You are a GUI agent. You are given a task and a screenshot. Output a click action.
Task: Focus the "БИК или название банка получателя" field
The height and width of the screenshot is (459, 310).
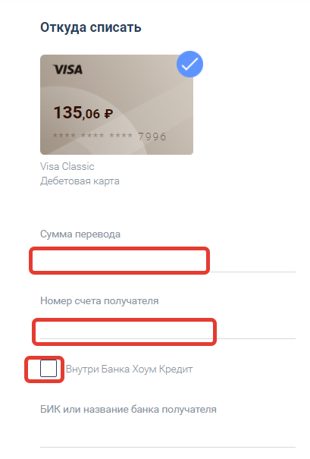coord(168,435)
